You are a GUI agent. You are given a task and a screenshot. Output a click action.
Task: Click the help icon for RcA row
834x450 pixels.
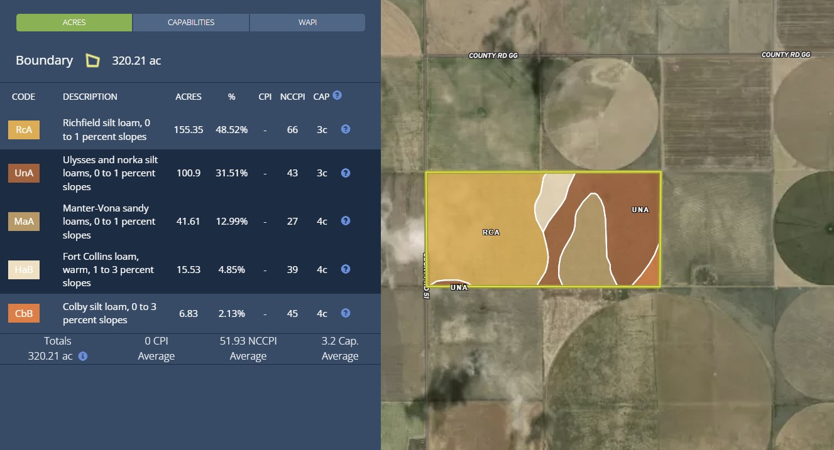[x=345, y=129]
